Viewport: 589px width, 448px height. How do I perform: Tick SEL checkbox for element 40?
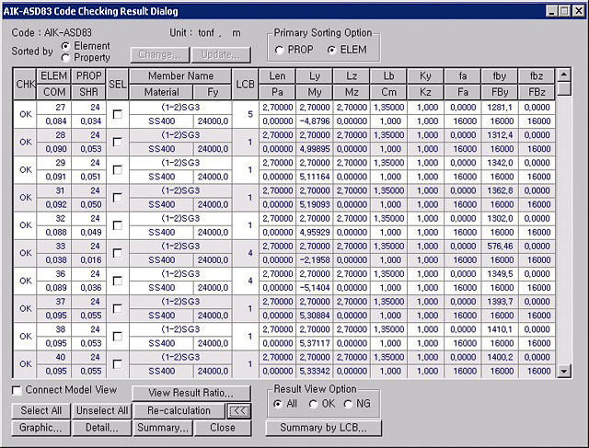[x=118, y=364]
